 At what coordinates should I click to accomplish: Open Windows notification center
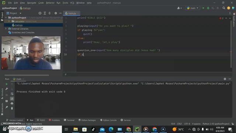(x=230, y=129)
